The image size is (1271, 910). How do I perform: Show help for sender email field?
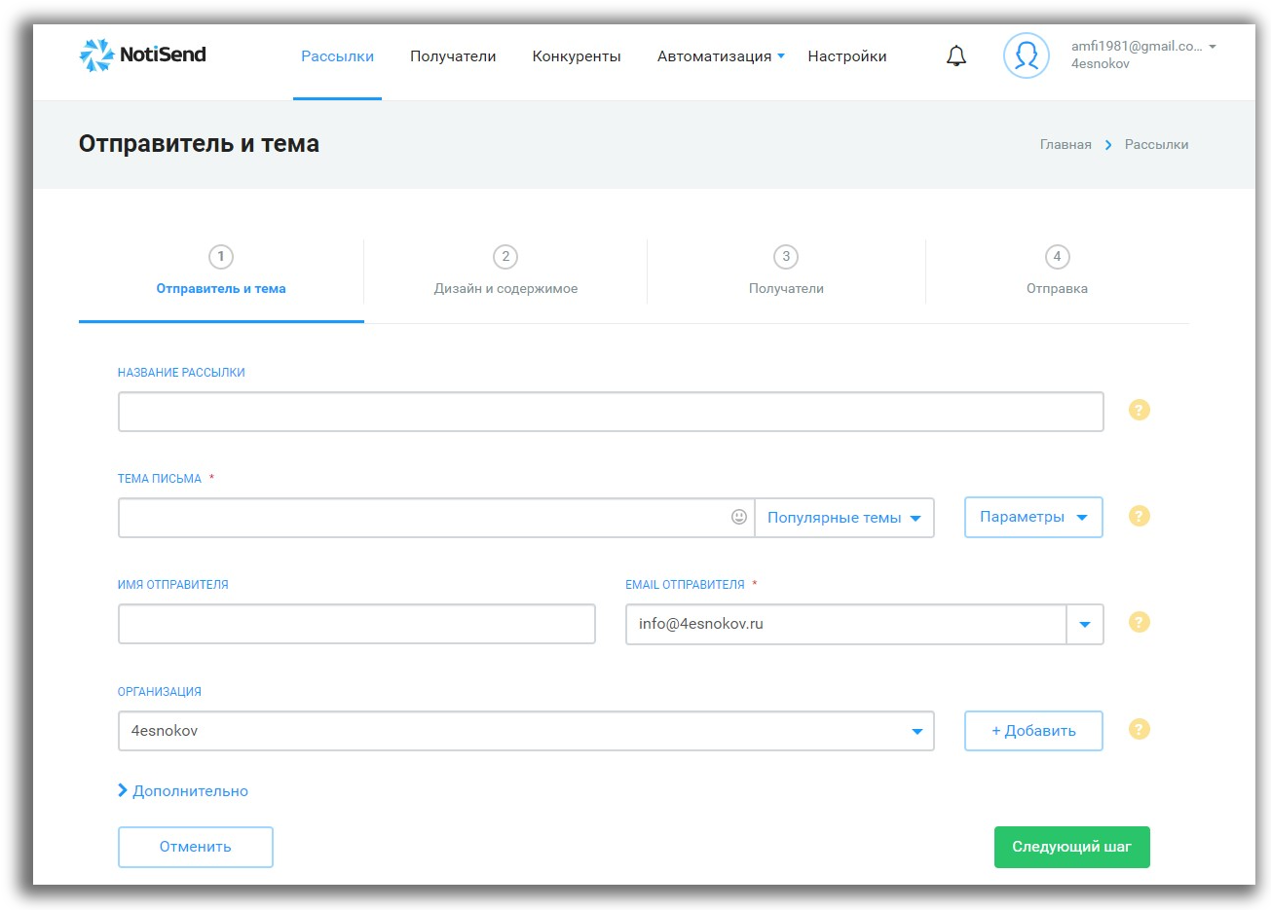(1140, 622)
